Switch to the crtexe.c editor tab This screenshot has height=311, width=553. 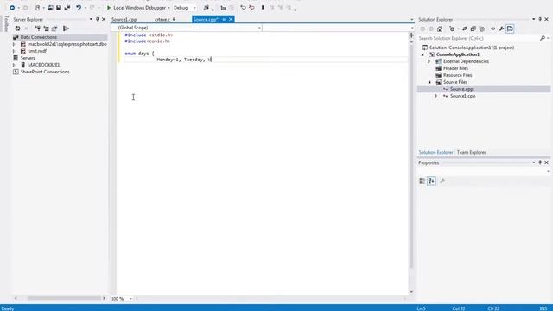[x=162, y=19]
